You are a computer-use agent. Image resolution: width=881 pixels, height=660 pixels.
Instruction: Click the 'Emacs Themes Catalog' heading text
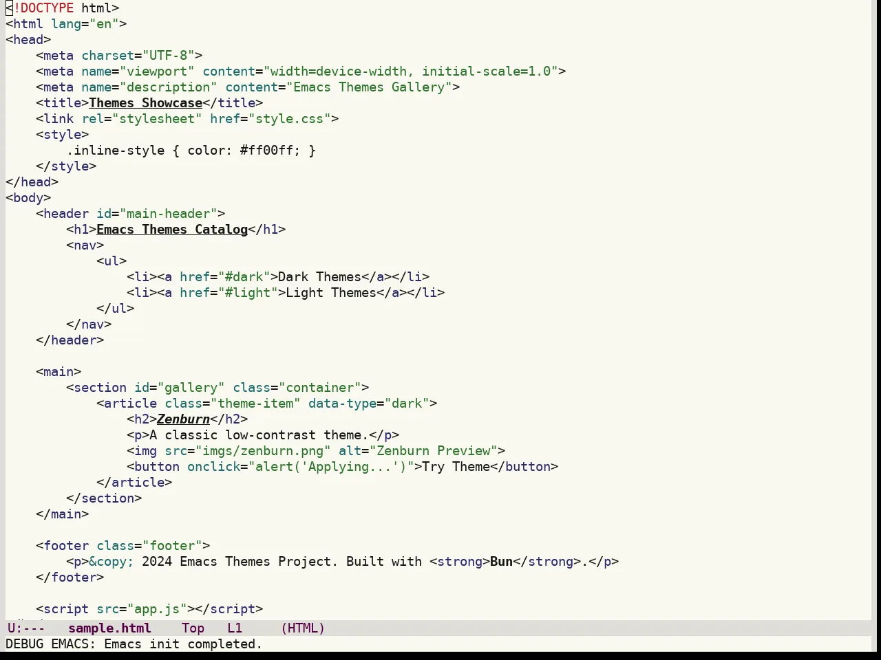[x=172, y=230]
